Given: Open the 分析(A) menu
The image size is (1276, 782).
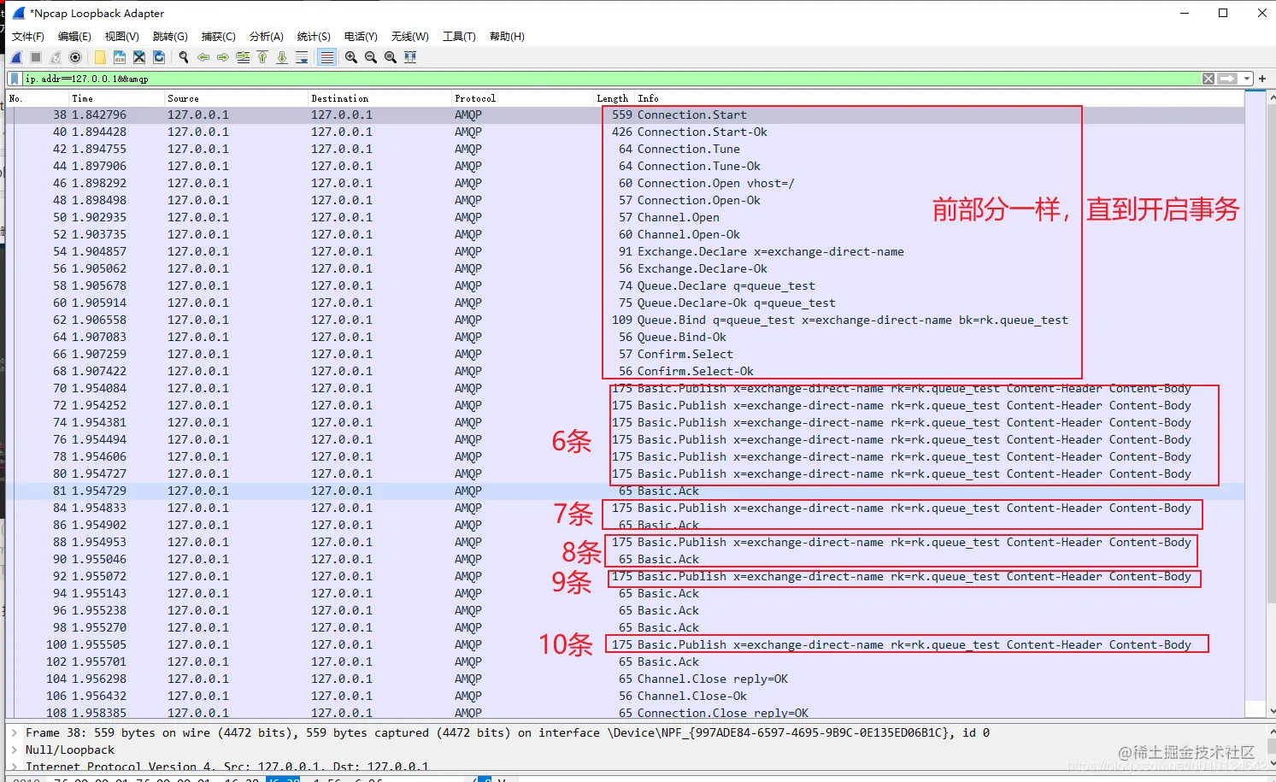Looking at the screenshot, I should (267, 37).
